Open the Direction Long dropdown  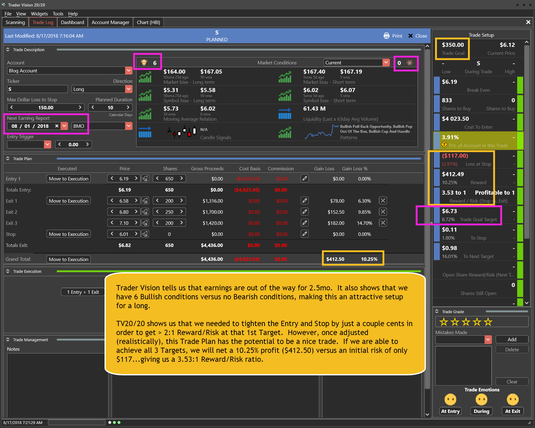tap(129, 89)
